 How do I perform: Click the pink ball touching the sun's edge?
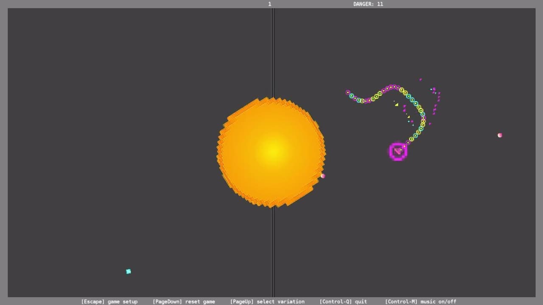pyautogui.click(x=323, y=176)
